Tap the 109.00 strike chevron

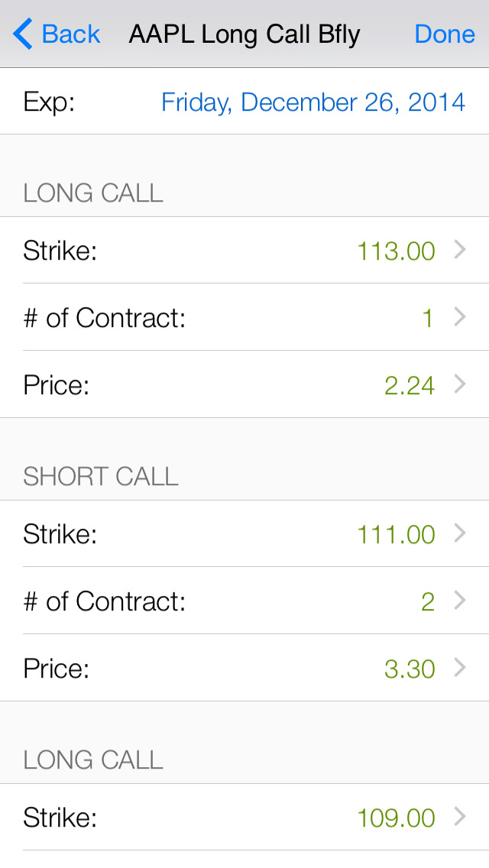click(x=460, y=817)
